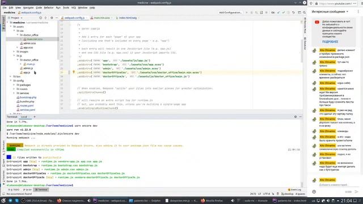Open the File menu
The image size is (363, 204).
tap(5, 7)
